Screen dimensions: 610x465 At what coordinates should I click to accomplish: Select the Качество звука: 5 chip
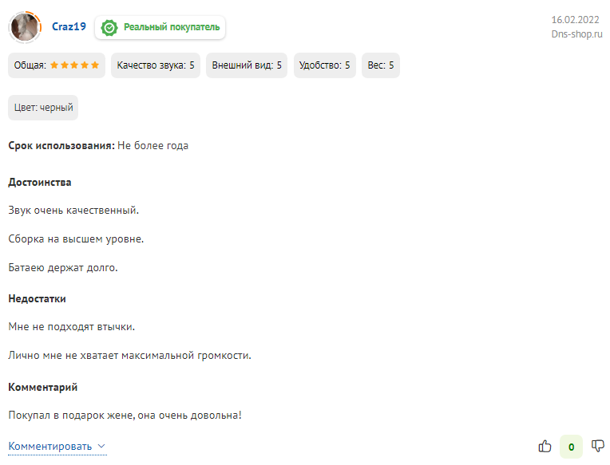click(156, 65)
